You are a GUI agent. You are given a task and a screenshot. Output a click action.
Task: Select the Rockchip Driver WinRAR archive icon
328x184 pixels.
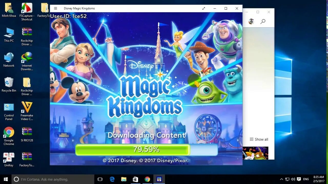tap(27, 37)
